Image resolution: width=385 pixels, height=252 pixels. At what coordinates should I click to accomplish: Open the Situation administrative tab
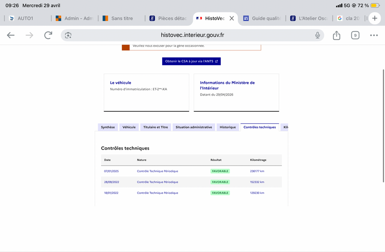coord(194,127)
